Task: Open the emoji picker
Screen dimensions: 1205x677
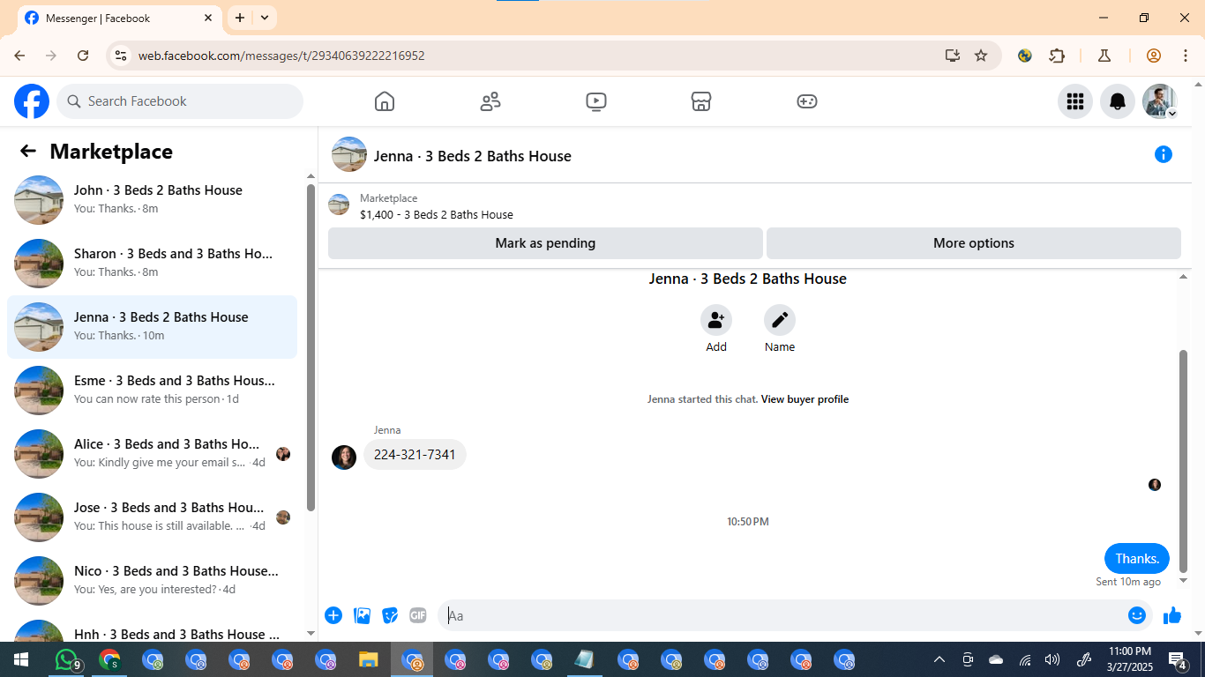Action: pos(1137,615)
